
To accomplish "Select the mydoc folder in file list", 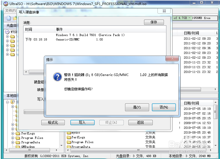I will click(73, 133).
